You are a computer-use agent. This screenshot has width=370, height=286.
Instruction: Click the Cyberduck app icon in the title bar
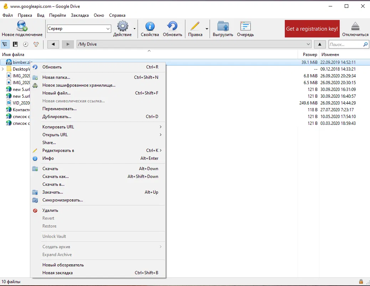coord(6,6)
